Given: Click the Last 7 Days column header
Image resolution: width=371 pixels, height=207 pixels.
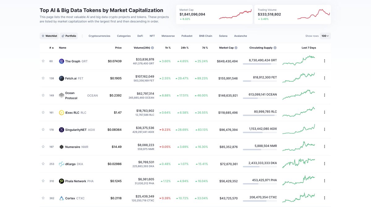Looking at the screenshot, I should pos(309,48).
